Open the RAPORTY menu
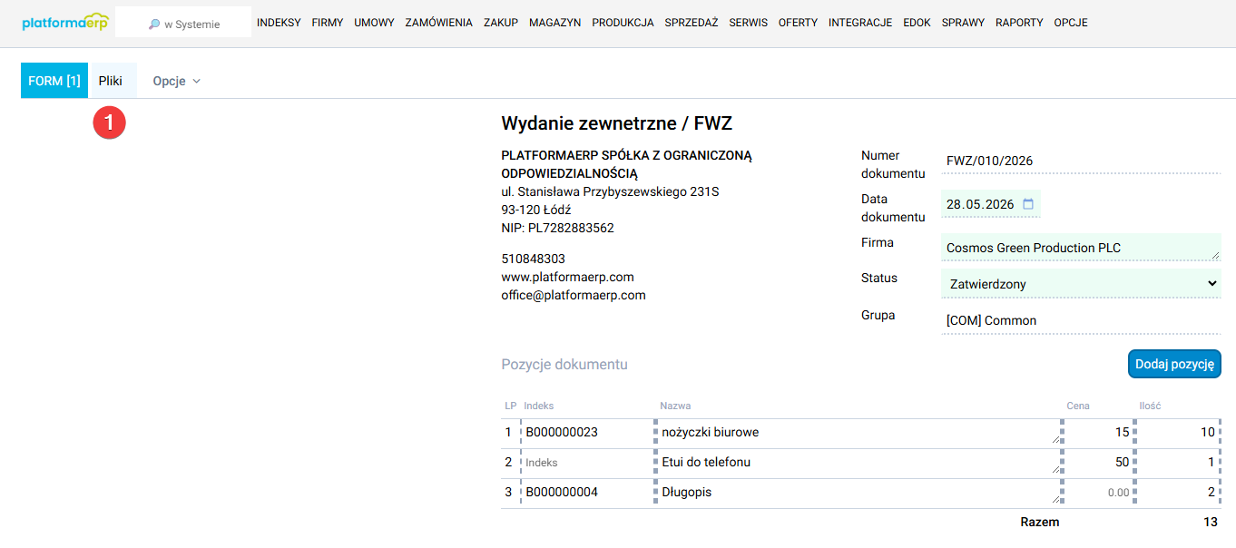Image resolution: width=1236 pixels, height=548 pixels. pyautogui.click(x=1019, y=23)
